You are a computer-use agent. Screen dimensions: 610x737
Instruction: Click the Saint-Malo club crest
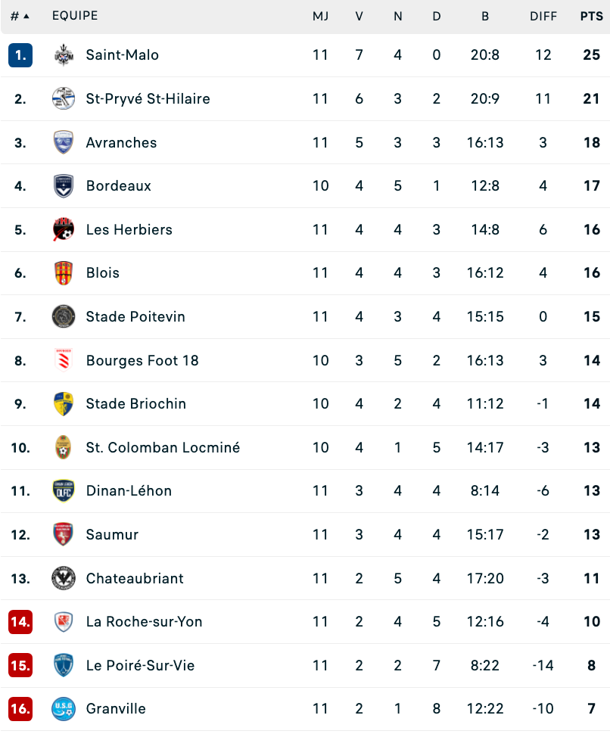[x=64, y=55]
